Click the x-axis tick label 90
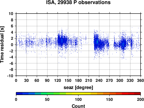 [x=47, y=80]
